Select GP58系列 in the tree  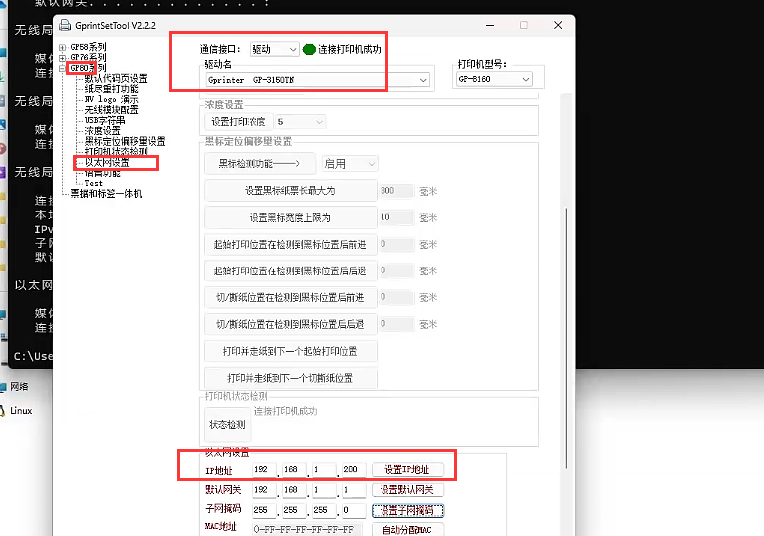pos(88,47)
